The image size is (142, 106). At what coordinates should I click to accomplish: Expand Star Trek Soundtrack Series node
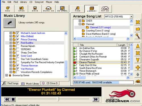tap(11, 59)
